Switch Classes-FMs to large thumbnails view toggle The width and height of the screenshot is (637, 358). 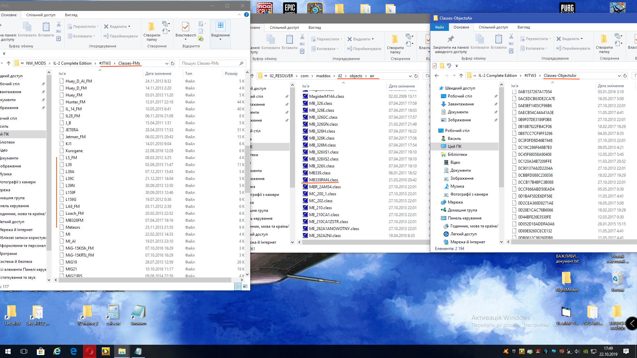245,286
